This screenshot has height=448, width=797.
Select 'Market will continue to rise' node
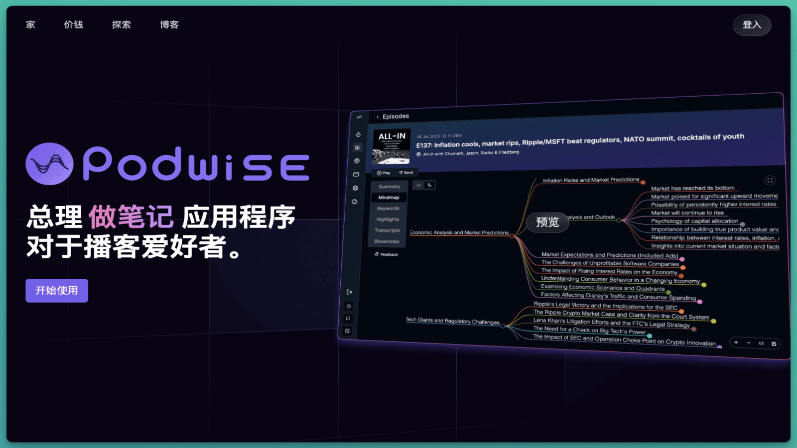coord(687,213)
